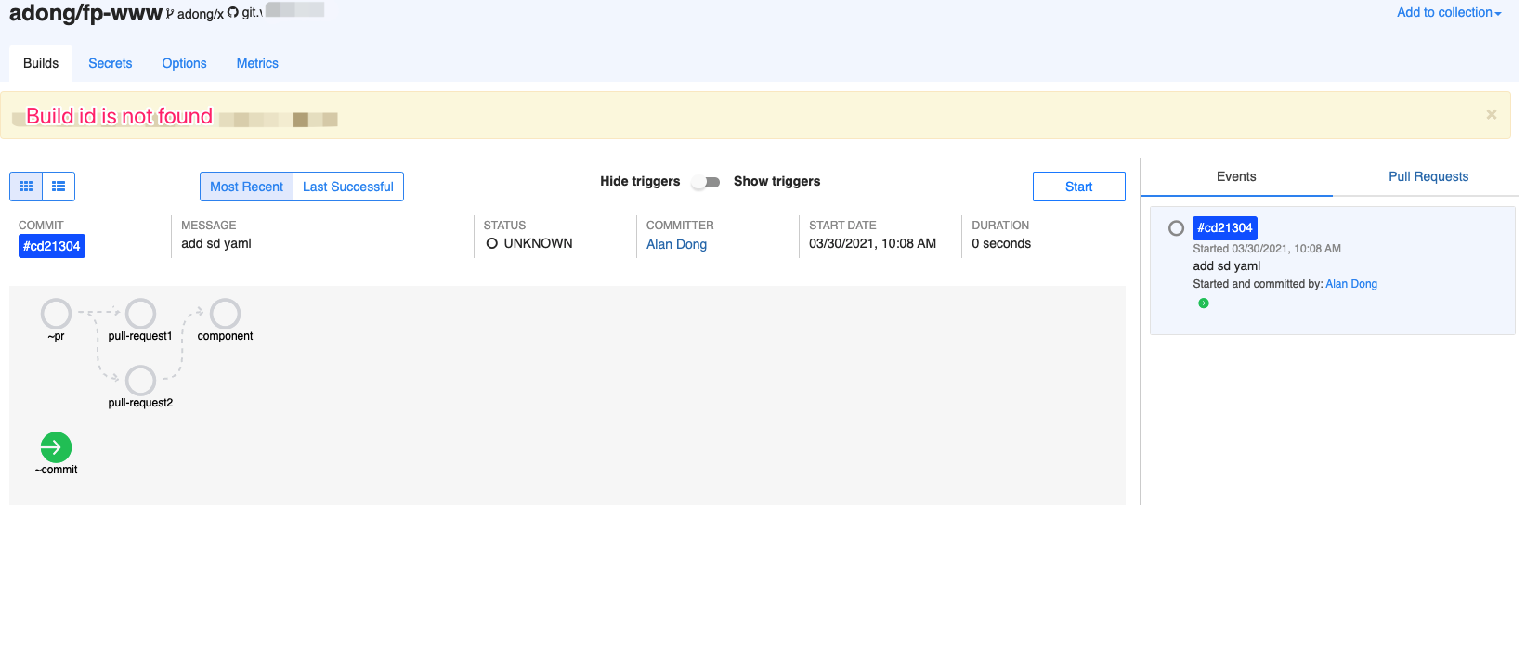The image size is (1539, 671).
Task: Click 'add sd yaml' text in event card
Action: coord(1227,265)
